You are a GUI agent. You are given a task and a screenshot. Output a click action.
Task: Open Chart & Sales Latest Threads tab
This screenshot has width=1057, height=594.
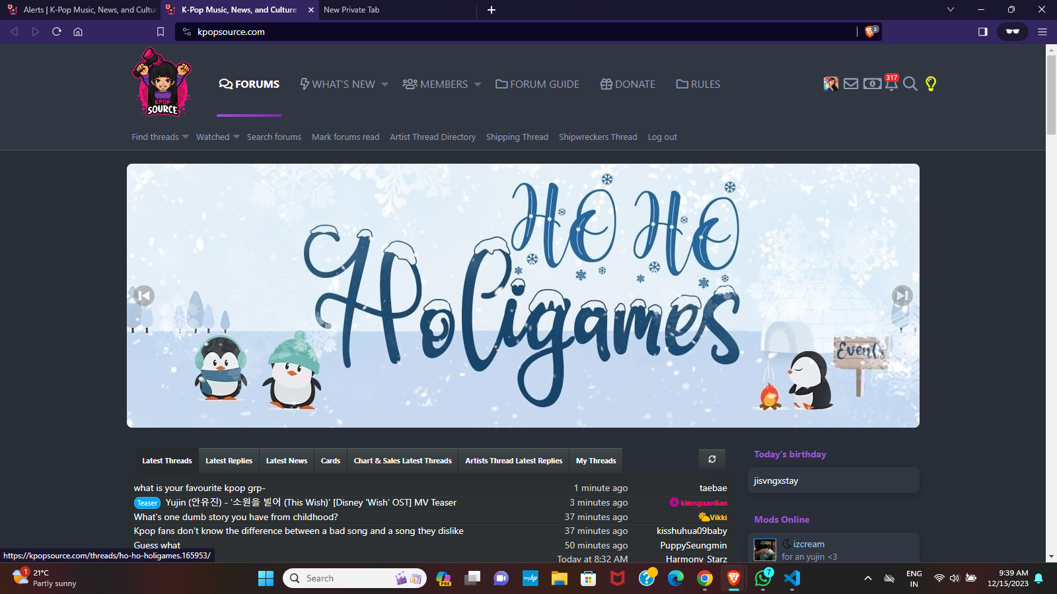click(402, 461)
